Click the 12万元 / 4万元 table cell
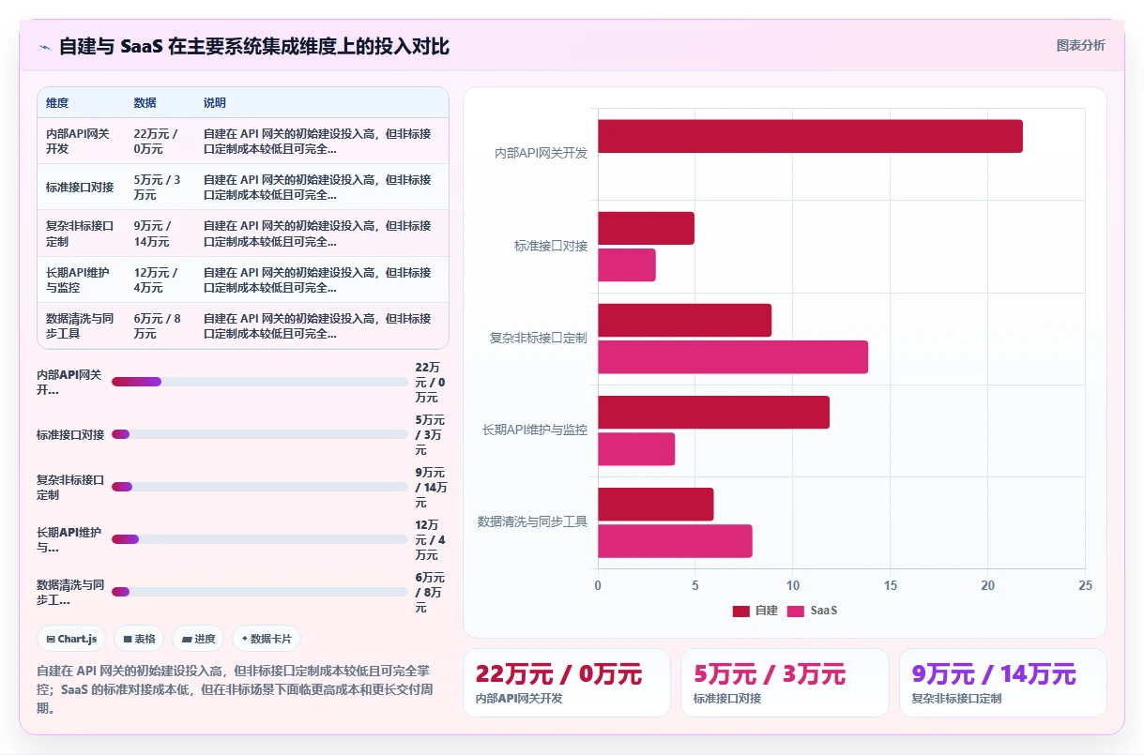This screenshot has width=1144, height=755. (x=160, y=279)
